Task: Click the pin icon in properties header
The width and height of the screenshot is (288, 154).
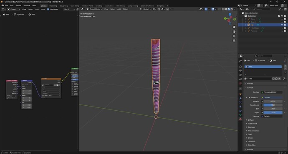Action: click(285, 60)
